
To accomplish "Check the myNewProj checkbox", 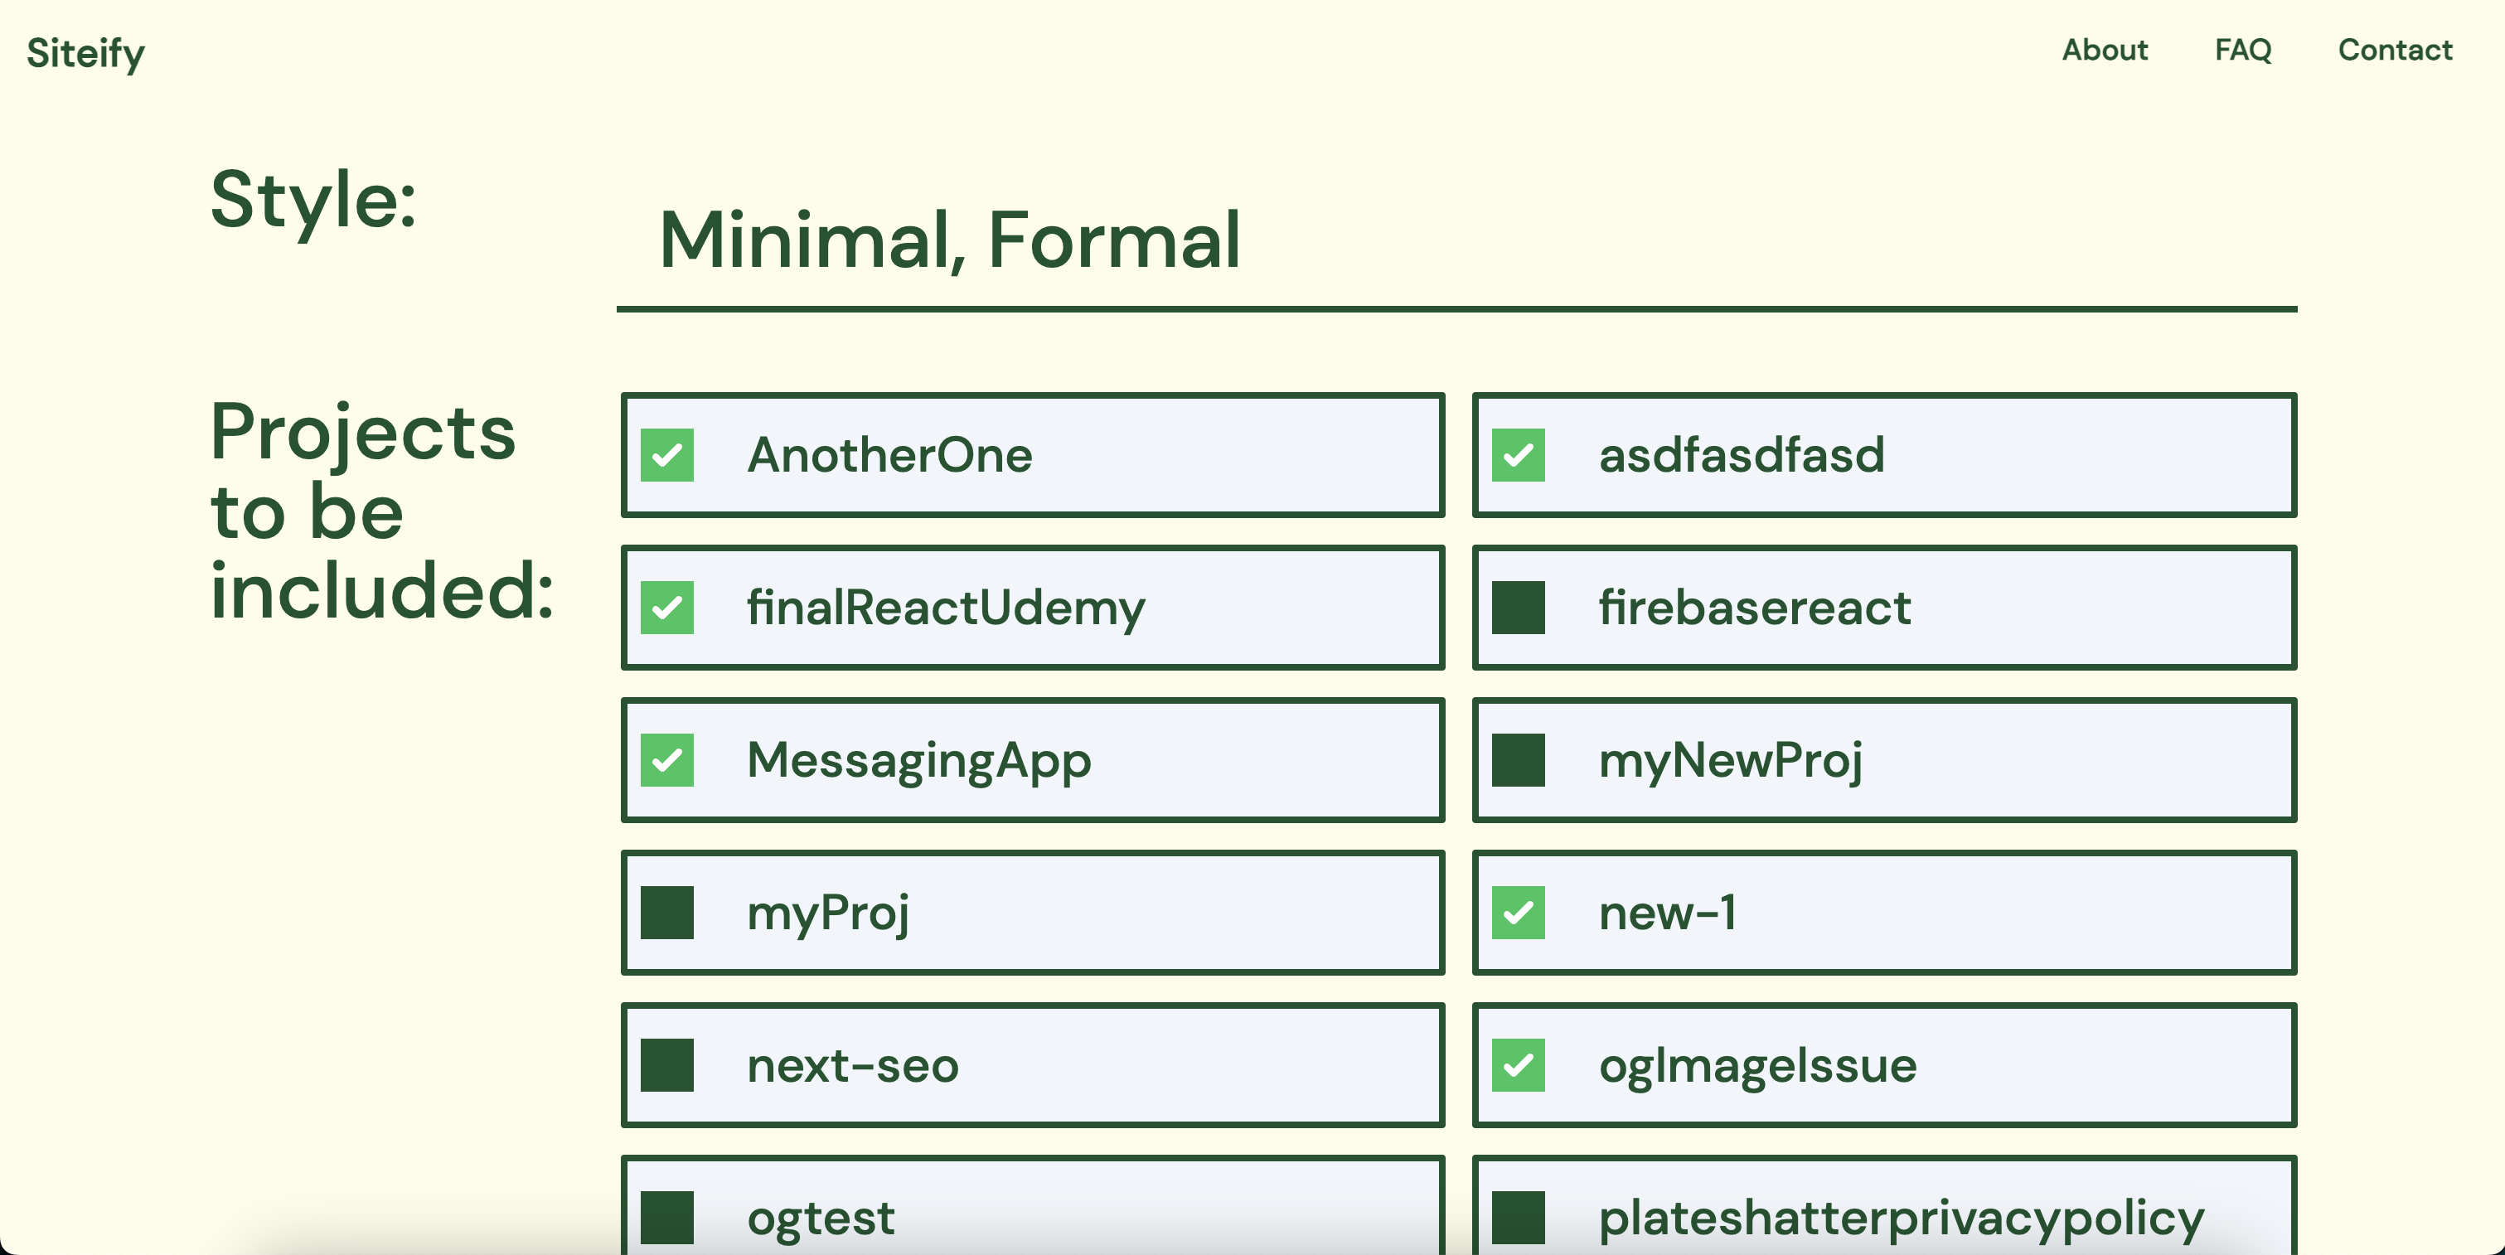I will point(1518,760).
